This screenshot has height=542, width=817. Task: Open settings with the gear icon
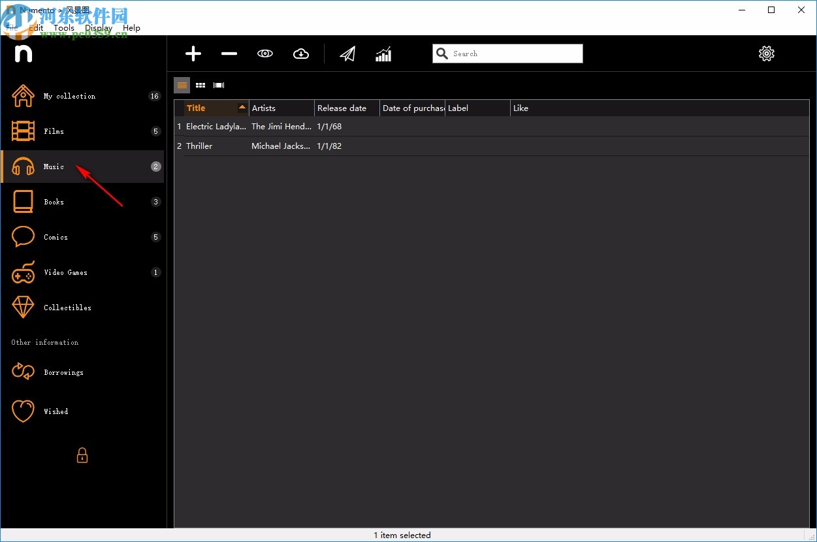(767, 54)
